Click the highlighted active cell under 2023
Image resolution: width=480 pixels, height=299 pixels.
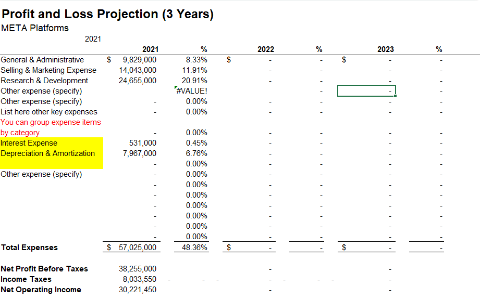click(x=366, y=91)
